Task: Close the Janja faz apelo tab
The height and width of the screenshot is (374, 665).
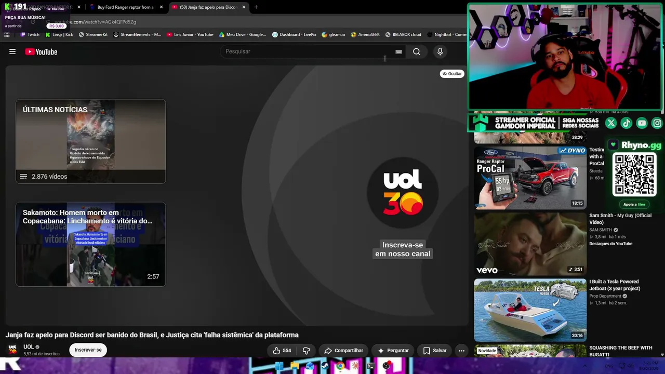Action: (x=244, y=7)
